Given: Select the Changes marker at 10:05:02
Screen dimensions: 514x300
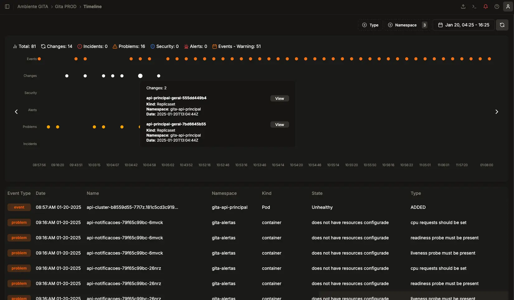Looking at the screenshot, I should [x=159, y=76].
